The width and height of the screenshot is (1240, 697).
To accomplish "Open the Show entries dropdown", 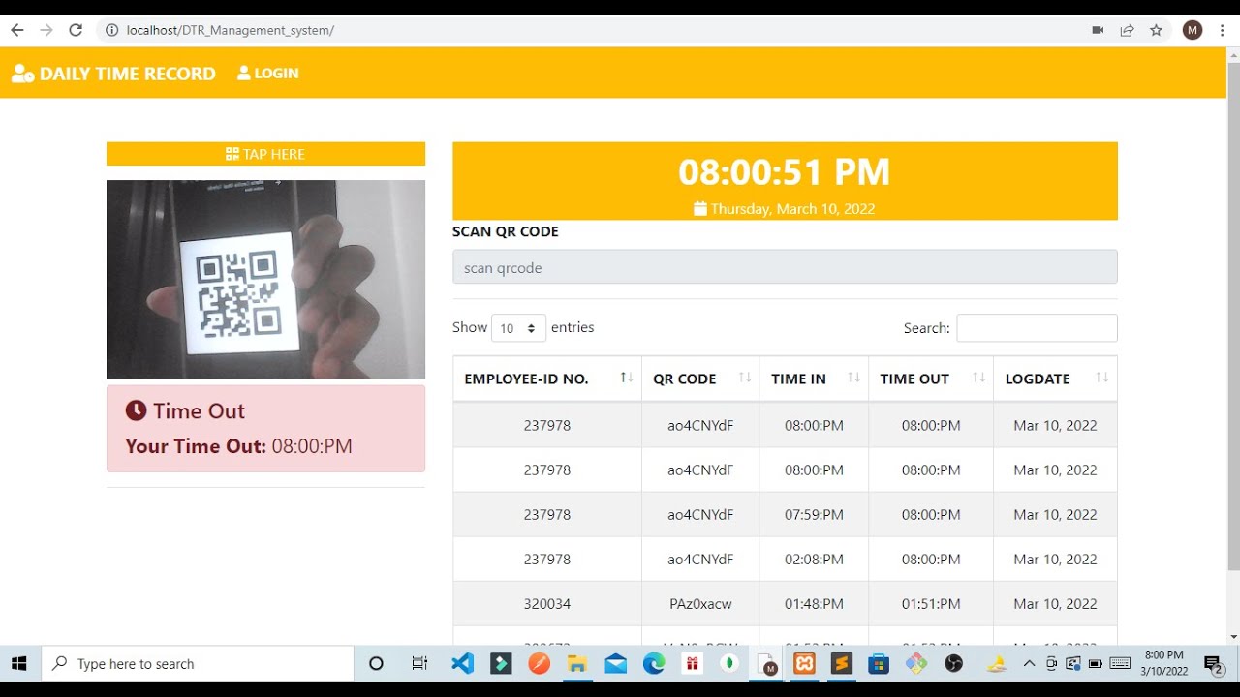I will 518,328.
